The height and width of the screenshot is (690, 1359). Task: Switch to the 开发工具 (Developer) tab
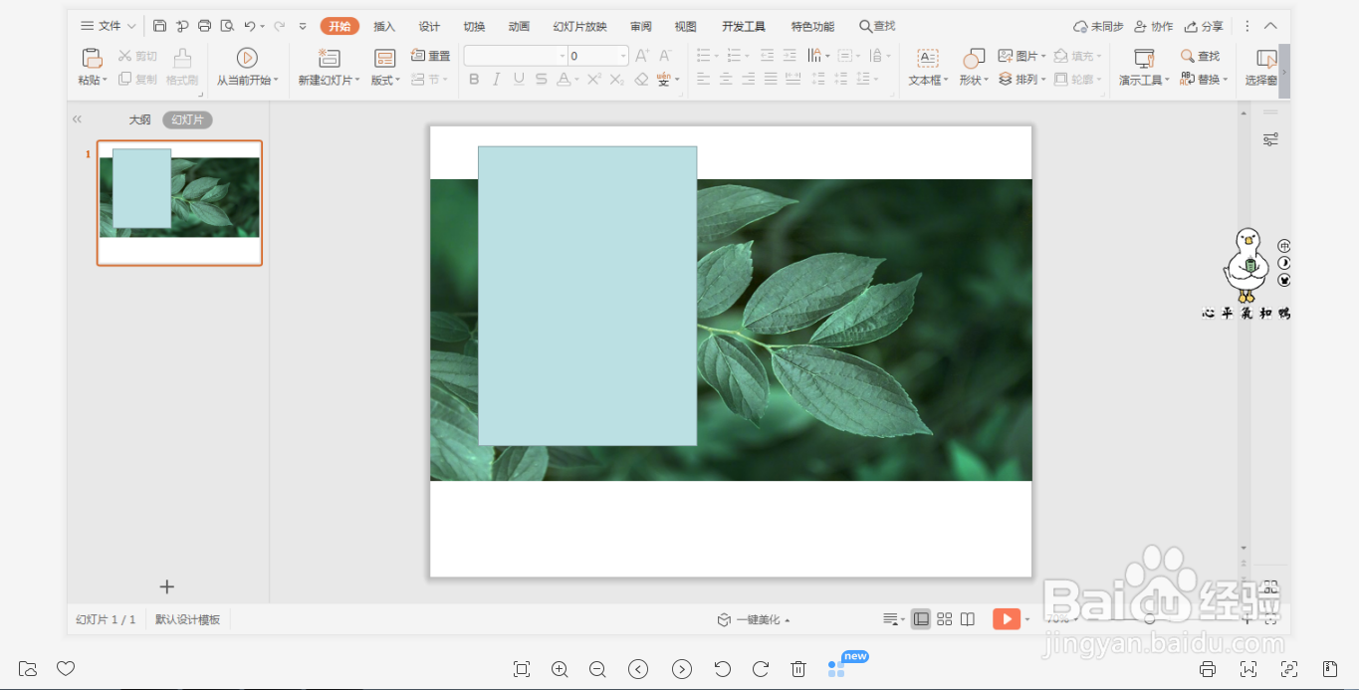point(744,26)
